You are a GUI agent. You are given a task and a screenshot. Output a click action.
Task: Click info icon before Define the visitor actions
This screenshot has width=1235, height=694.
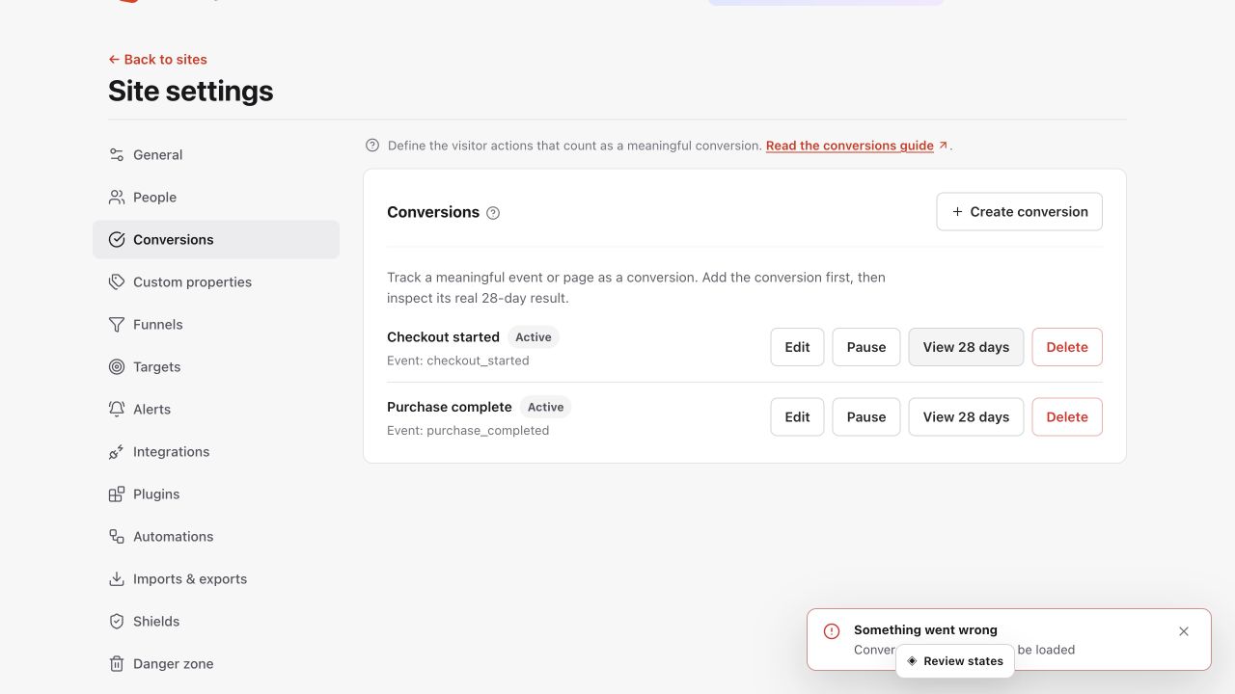pos(372,146)
